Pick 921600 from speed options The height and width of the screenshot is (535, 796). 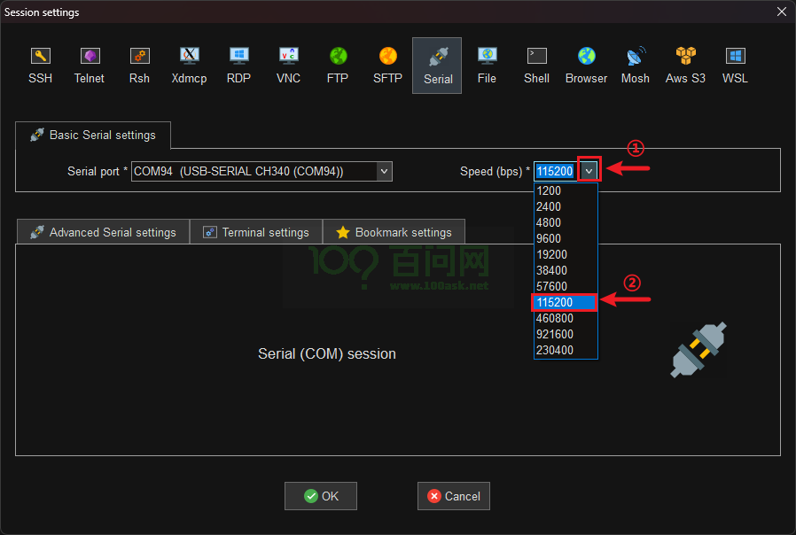[x=565, y=334]
